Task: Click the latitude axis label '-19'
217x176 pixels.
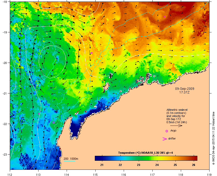Action: pos(5,32)
